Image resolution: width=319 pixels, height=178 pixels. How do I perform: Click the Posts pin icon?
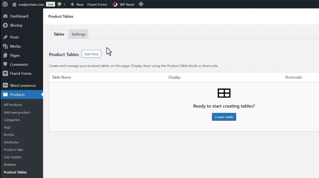5,37
